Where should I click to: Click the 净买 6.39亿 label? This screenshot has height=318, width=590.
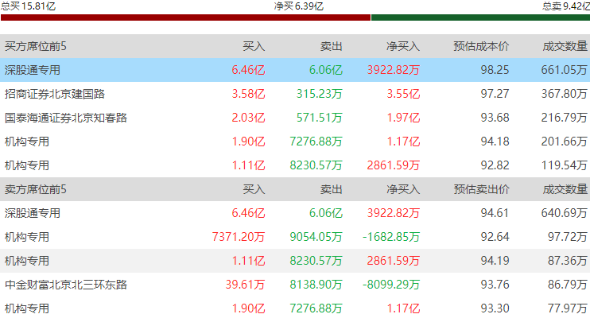click(x=299, y=6)
